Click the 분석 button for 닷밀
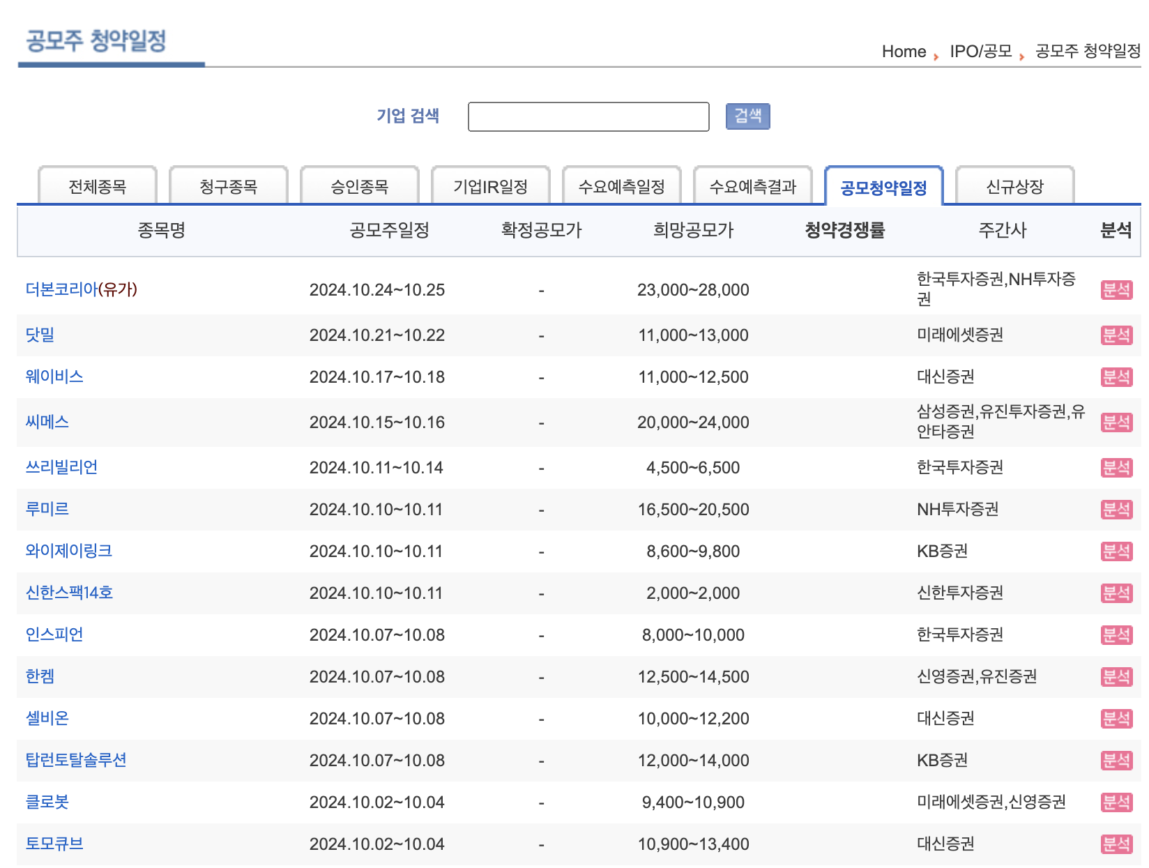This screenshot has height=868, width=1149. click(x=1117, y=335)
